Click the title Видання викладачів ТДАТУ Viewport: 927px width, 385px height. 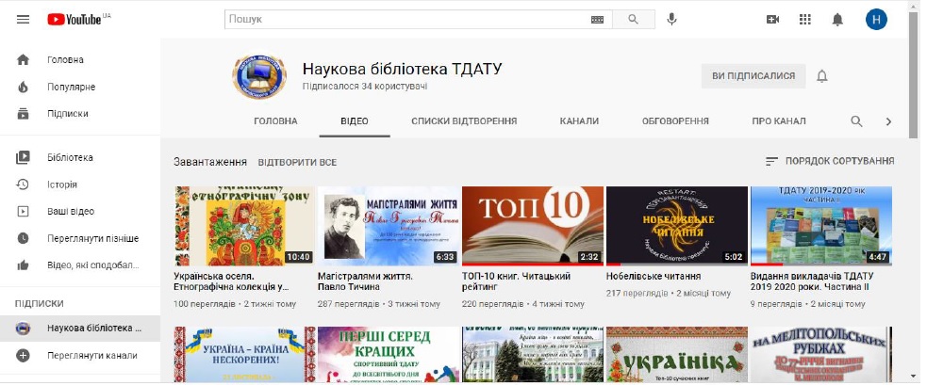(812, 281)
